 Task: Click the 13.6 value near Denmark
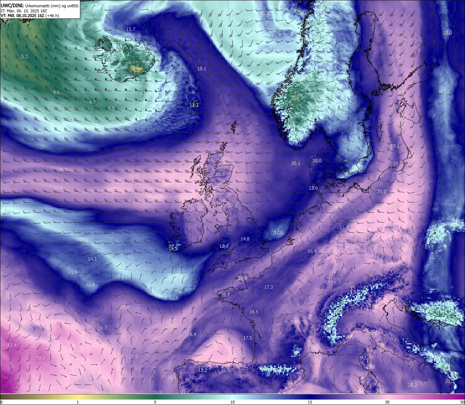313,188
